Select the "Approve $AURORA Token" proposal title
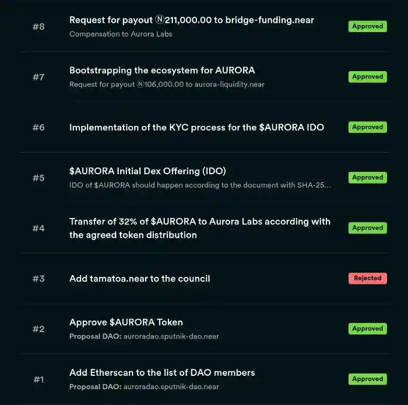Image resolution: width=408 pixels, height=405 pixels. (126, 322)
